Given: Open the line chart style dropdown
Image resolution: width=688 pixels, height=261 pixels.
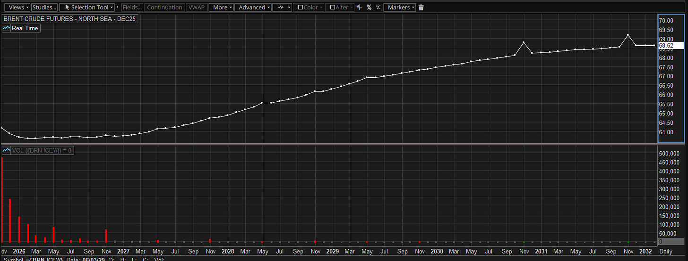Looking at the screenshot, I should pos(283,8).
